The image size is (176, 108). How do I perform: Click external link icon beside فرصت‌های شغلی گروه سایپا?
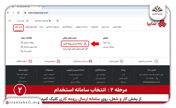click(x=86, y=49)
